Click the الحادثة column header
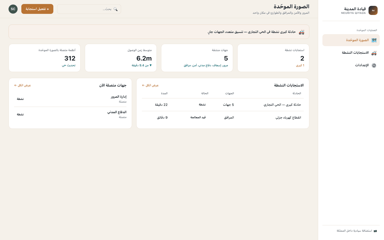 (x=297, y=93)
